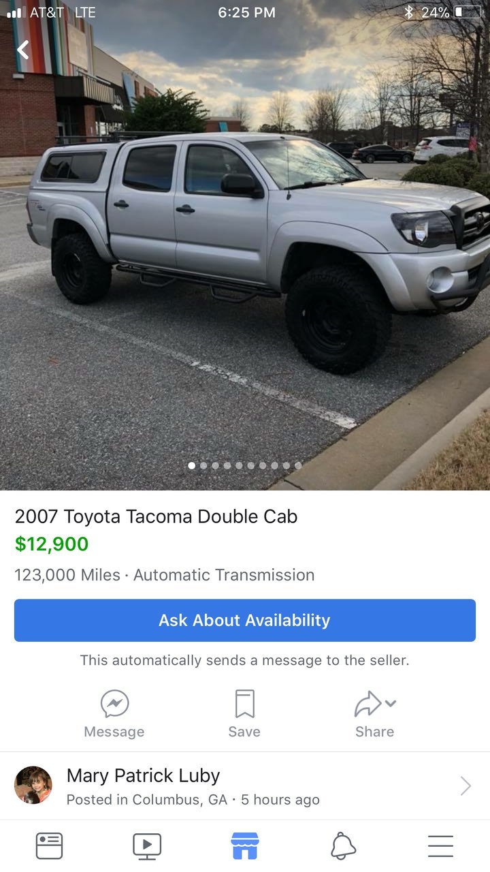Screen dimensions: 490x872
Task: Open the hamburger menu icon
Action: [x=440, y=845]
